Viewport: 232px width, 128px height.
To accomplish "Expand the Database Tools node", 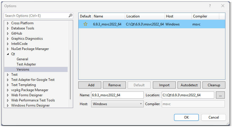I will 8,29.
